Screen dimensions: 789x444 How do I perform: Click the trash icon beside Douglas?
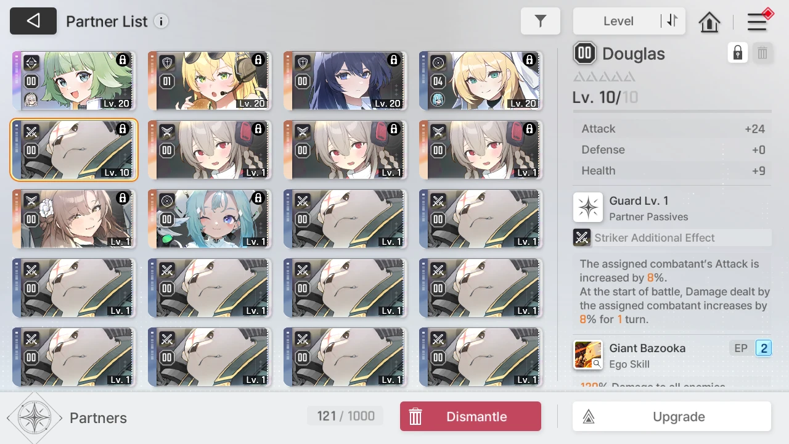[762, 53]
